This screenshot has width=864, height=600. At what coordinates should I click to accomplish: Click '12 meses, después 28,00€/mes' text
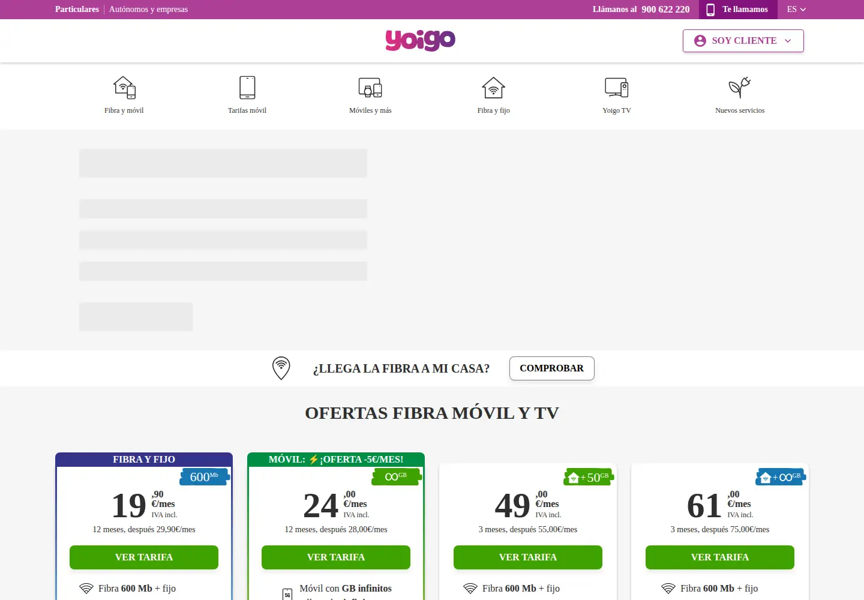pos(336,530)
